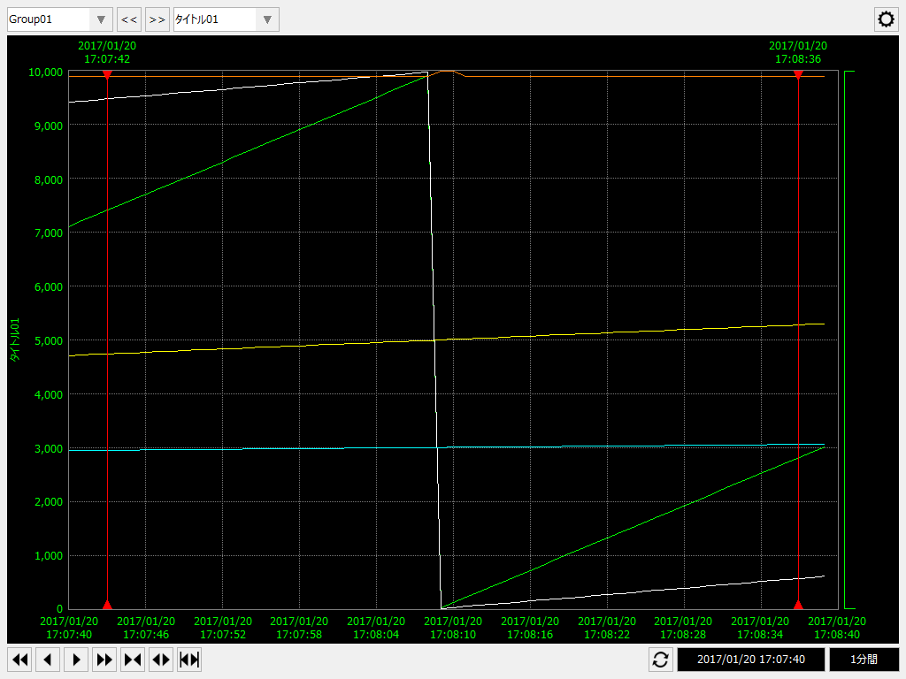Click the << previous group button
906x679 pixels.
[128, 19]
